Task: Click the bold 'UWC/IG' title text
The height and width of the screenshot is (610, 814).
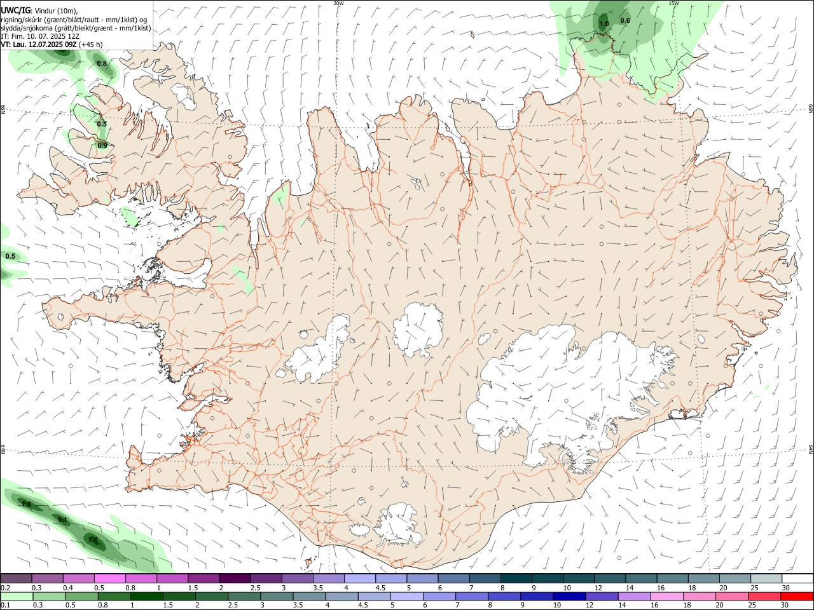Action: [x=15, y=10]
